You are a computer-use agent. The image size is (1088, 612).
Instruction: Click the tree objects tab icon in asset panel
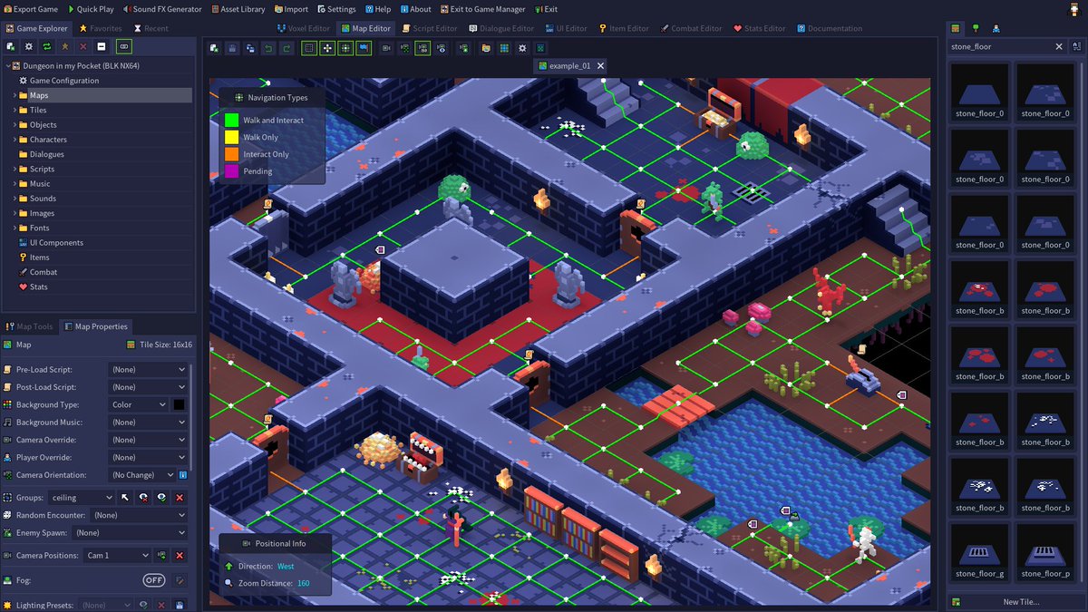tap(976, 28)
